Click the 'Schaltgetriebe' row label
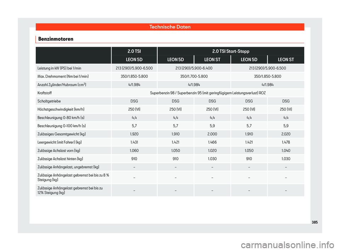This screenshot has height=251, width=340. 49,101
